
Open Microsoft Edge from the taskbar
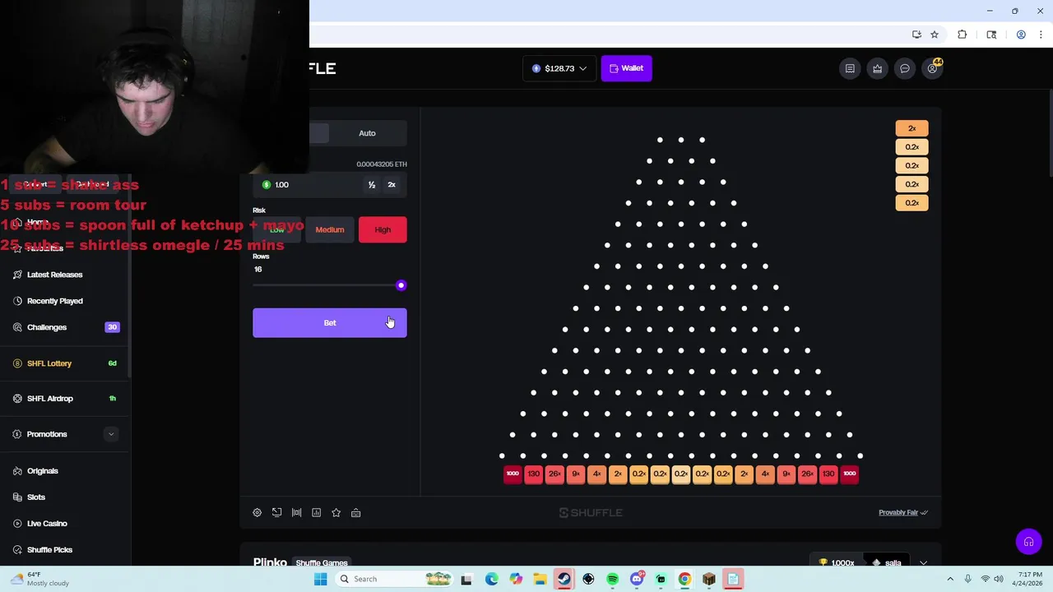pyautogui.click(x=491, y=579)
